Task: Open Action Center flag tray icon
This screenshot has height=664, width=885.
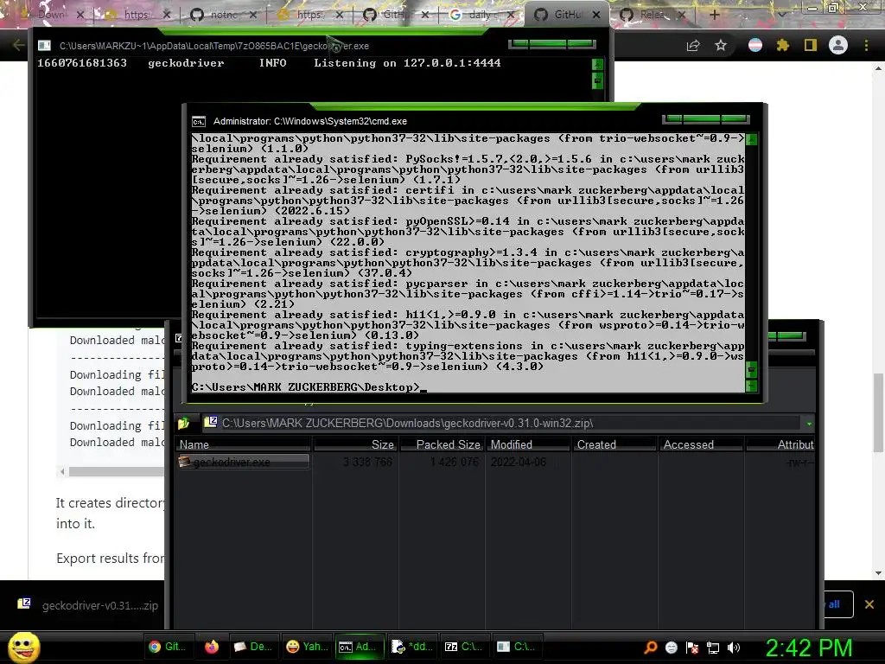Action: 692,648
